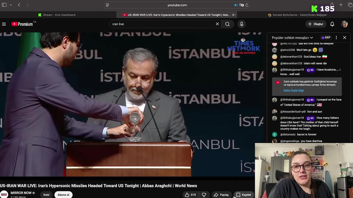Select the US-IRAN WAR LIVE tab
Viewport: 353px width, 198px height.
(176, 15)
